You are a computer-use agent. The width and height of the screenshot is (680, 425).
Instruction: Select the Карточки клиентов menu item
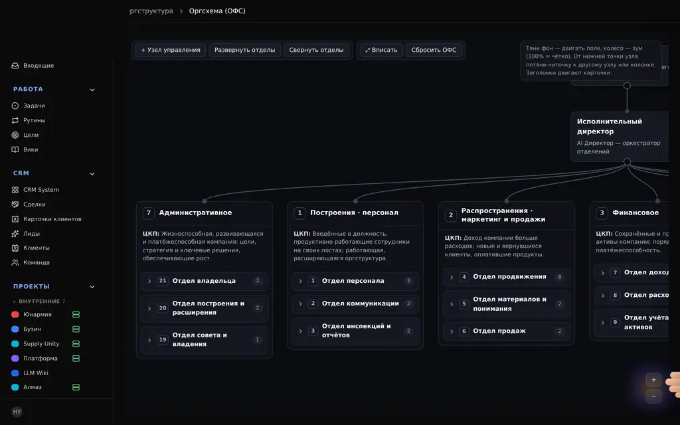(52, 219)
